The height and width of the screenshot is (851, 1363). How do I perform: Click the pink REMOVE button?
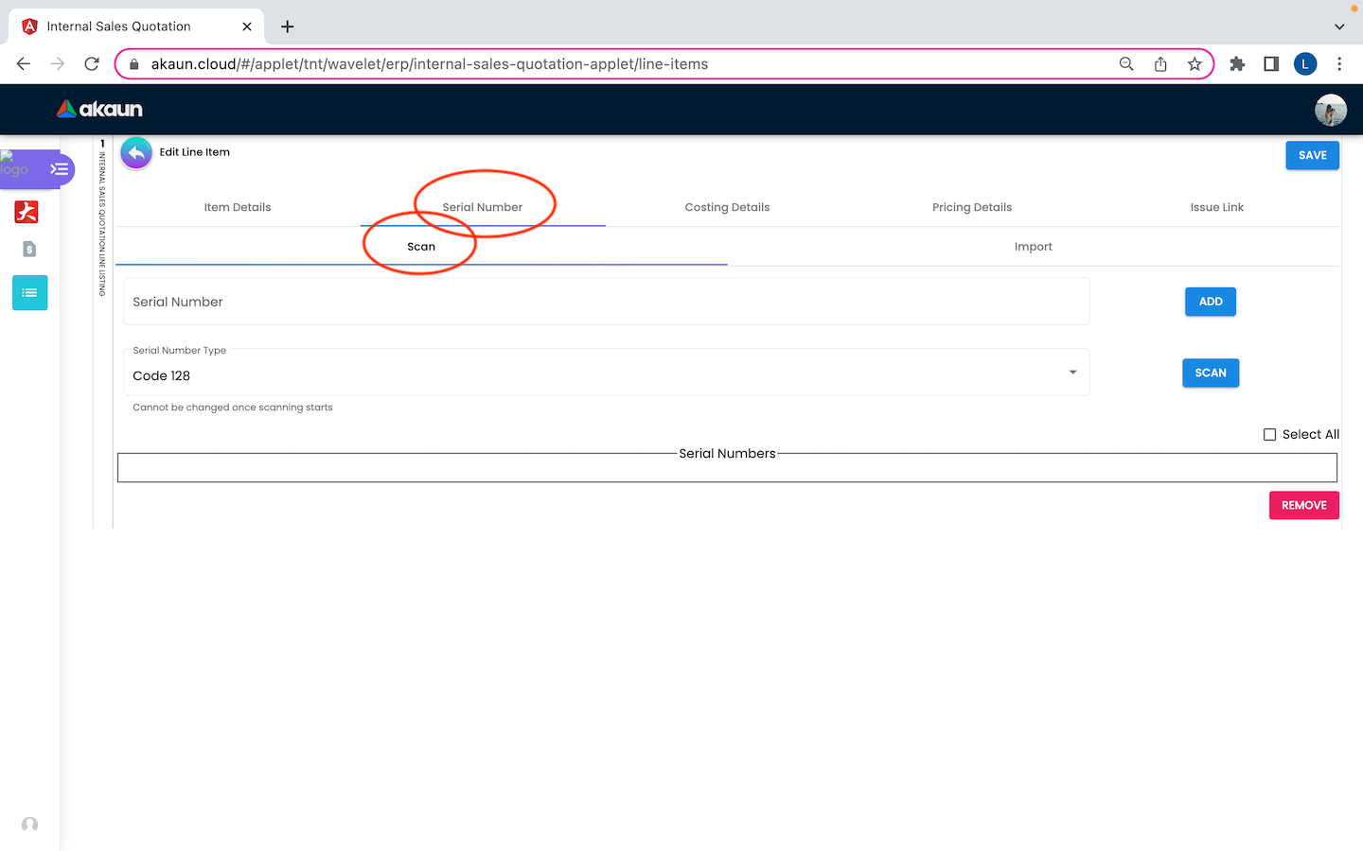click(x=1303, y=506)
